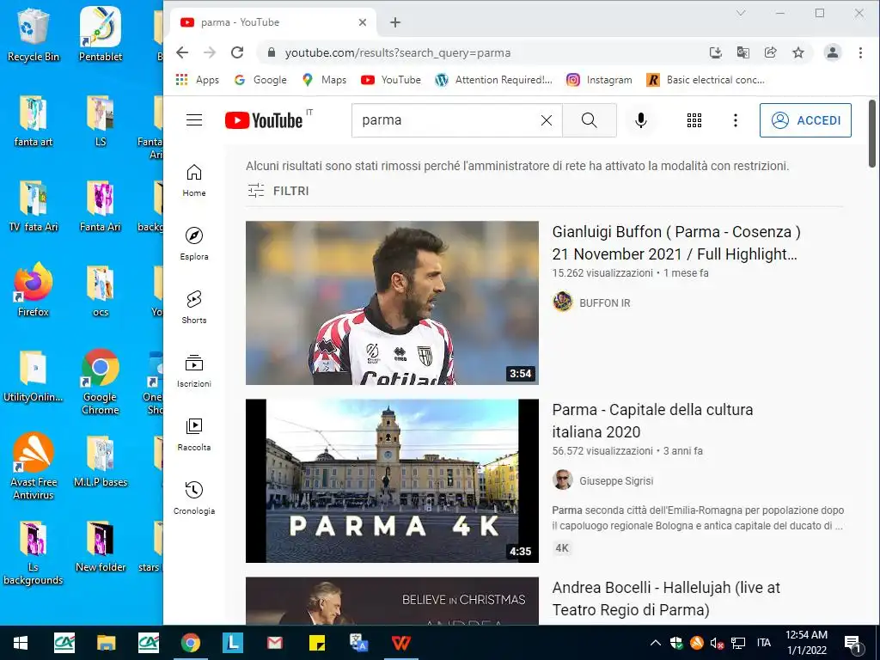The height and width of the screenshot is (660, 880).
Task: Open the Chrome profile icon
Action: tap(832, 52)
